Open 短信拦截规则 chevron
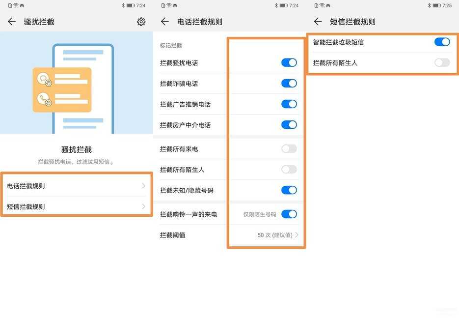Image resolution: width=459 pixels, height=318 pixels. tap(143, 206)
